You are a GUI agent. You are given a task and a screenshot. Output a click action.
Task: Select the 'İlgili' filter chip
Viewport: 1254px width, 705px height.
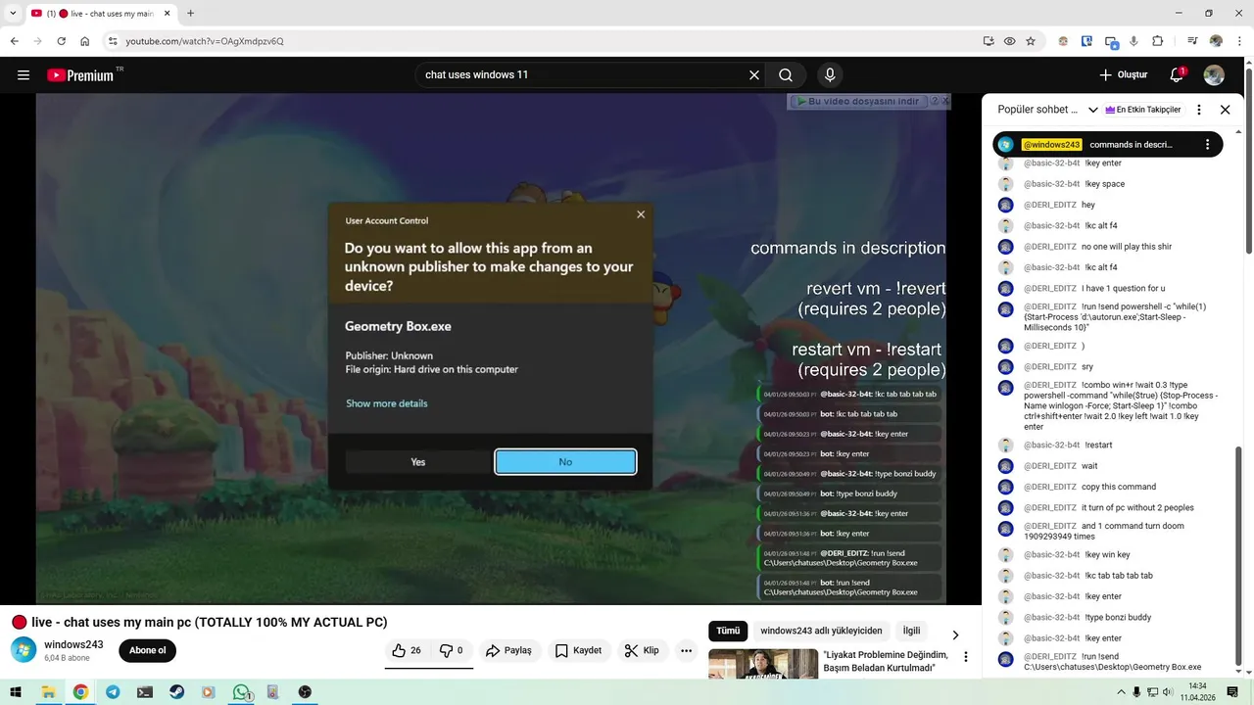pyautogui.click(x=911, y=631)
